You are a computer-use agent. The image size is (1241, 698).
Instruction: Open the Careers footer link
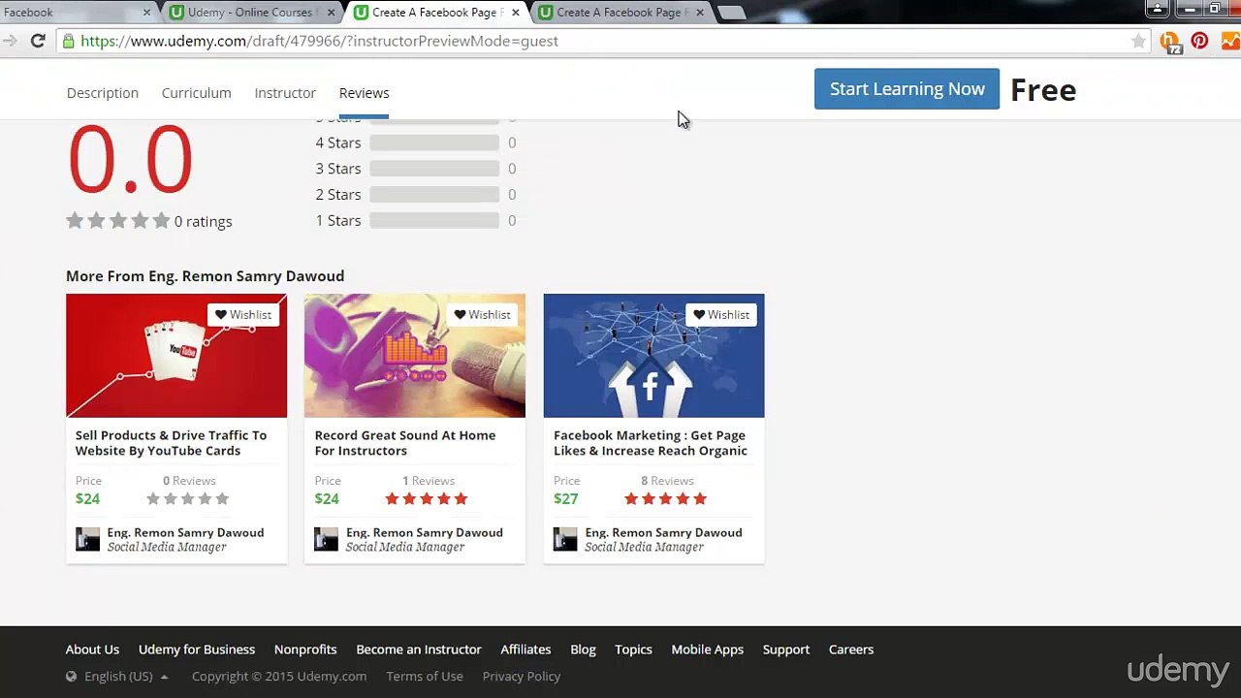pyautogui.click(x=851, y=650)
